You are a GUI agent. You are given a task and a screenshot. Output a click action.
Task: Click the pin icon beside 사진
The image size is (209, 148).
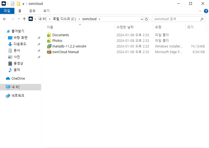tap(39, 57)
